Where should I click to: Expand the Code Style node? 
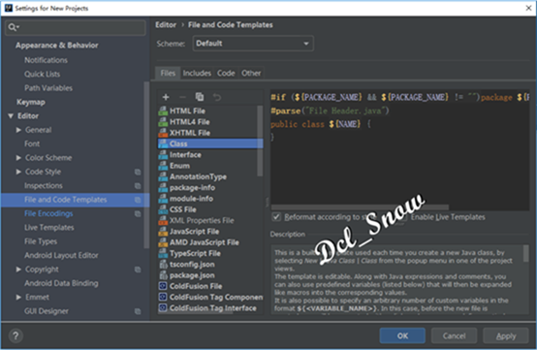[18, 172]
